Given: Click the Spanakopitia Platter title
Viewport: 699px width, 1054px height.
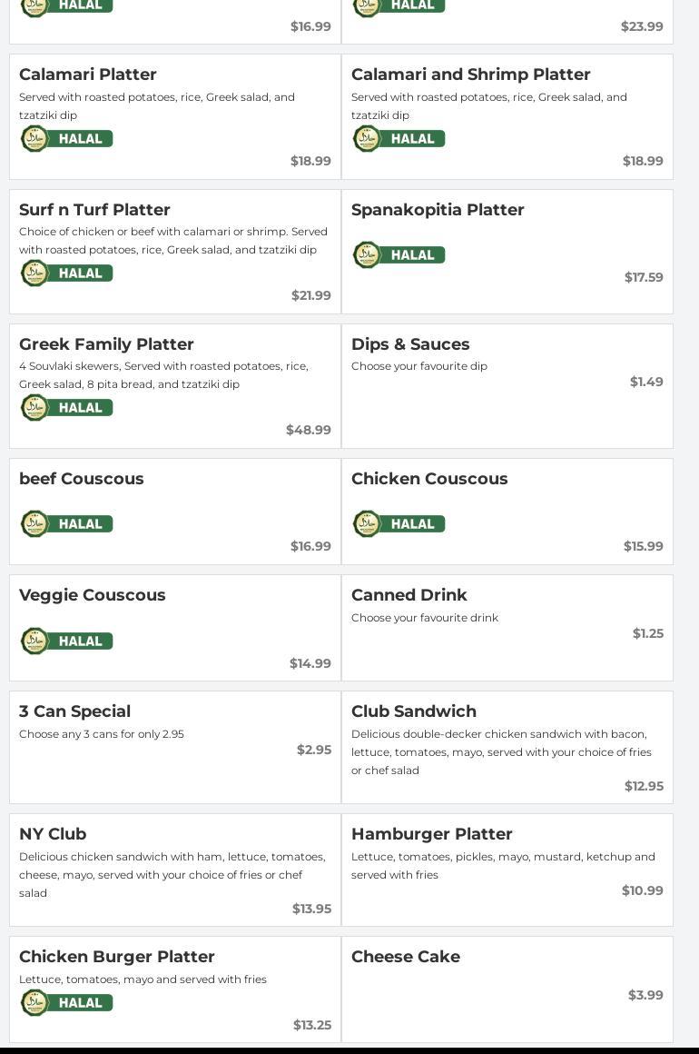Looking at the screenshot, I should [438, 210].
